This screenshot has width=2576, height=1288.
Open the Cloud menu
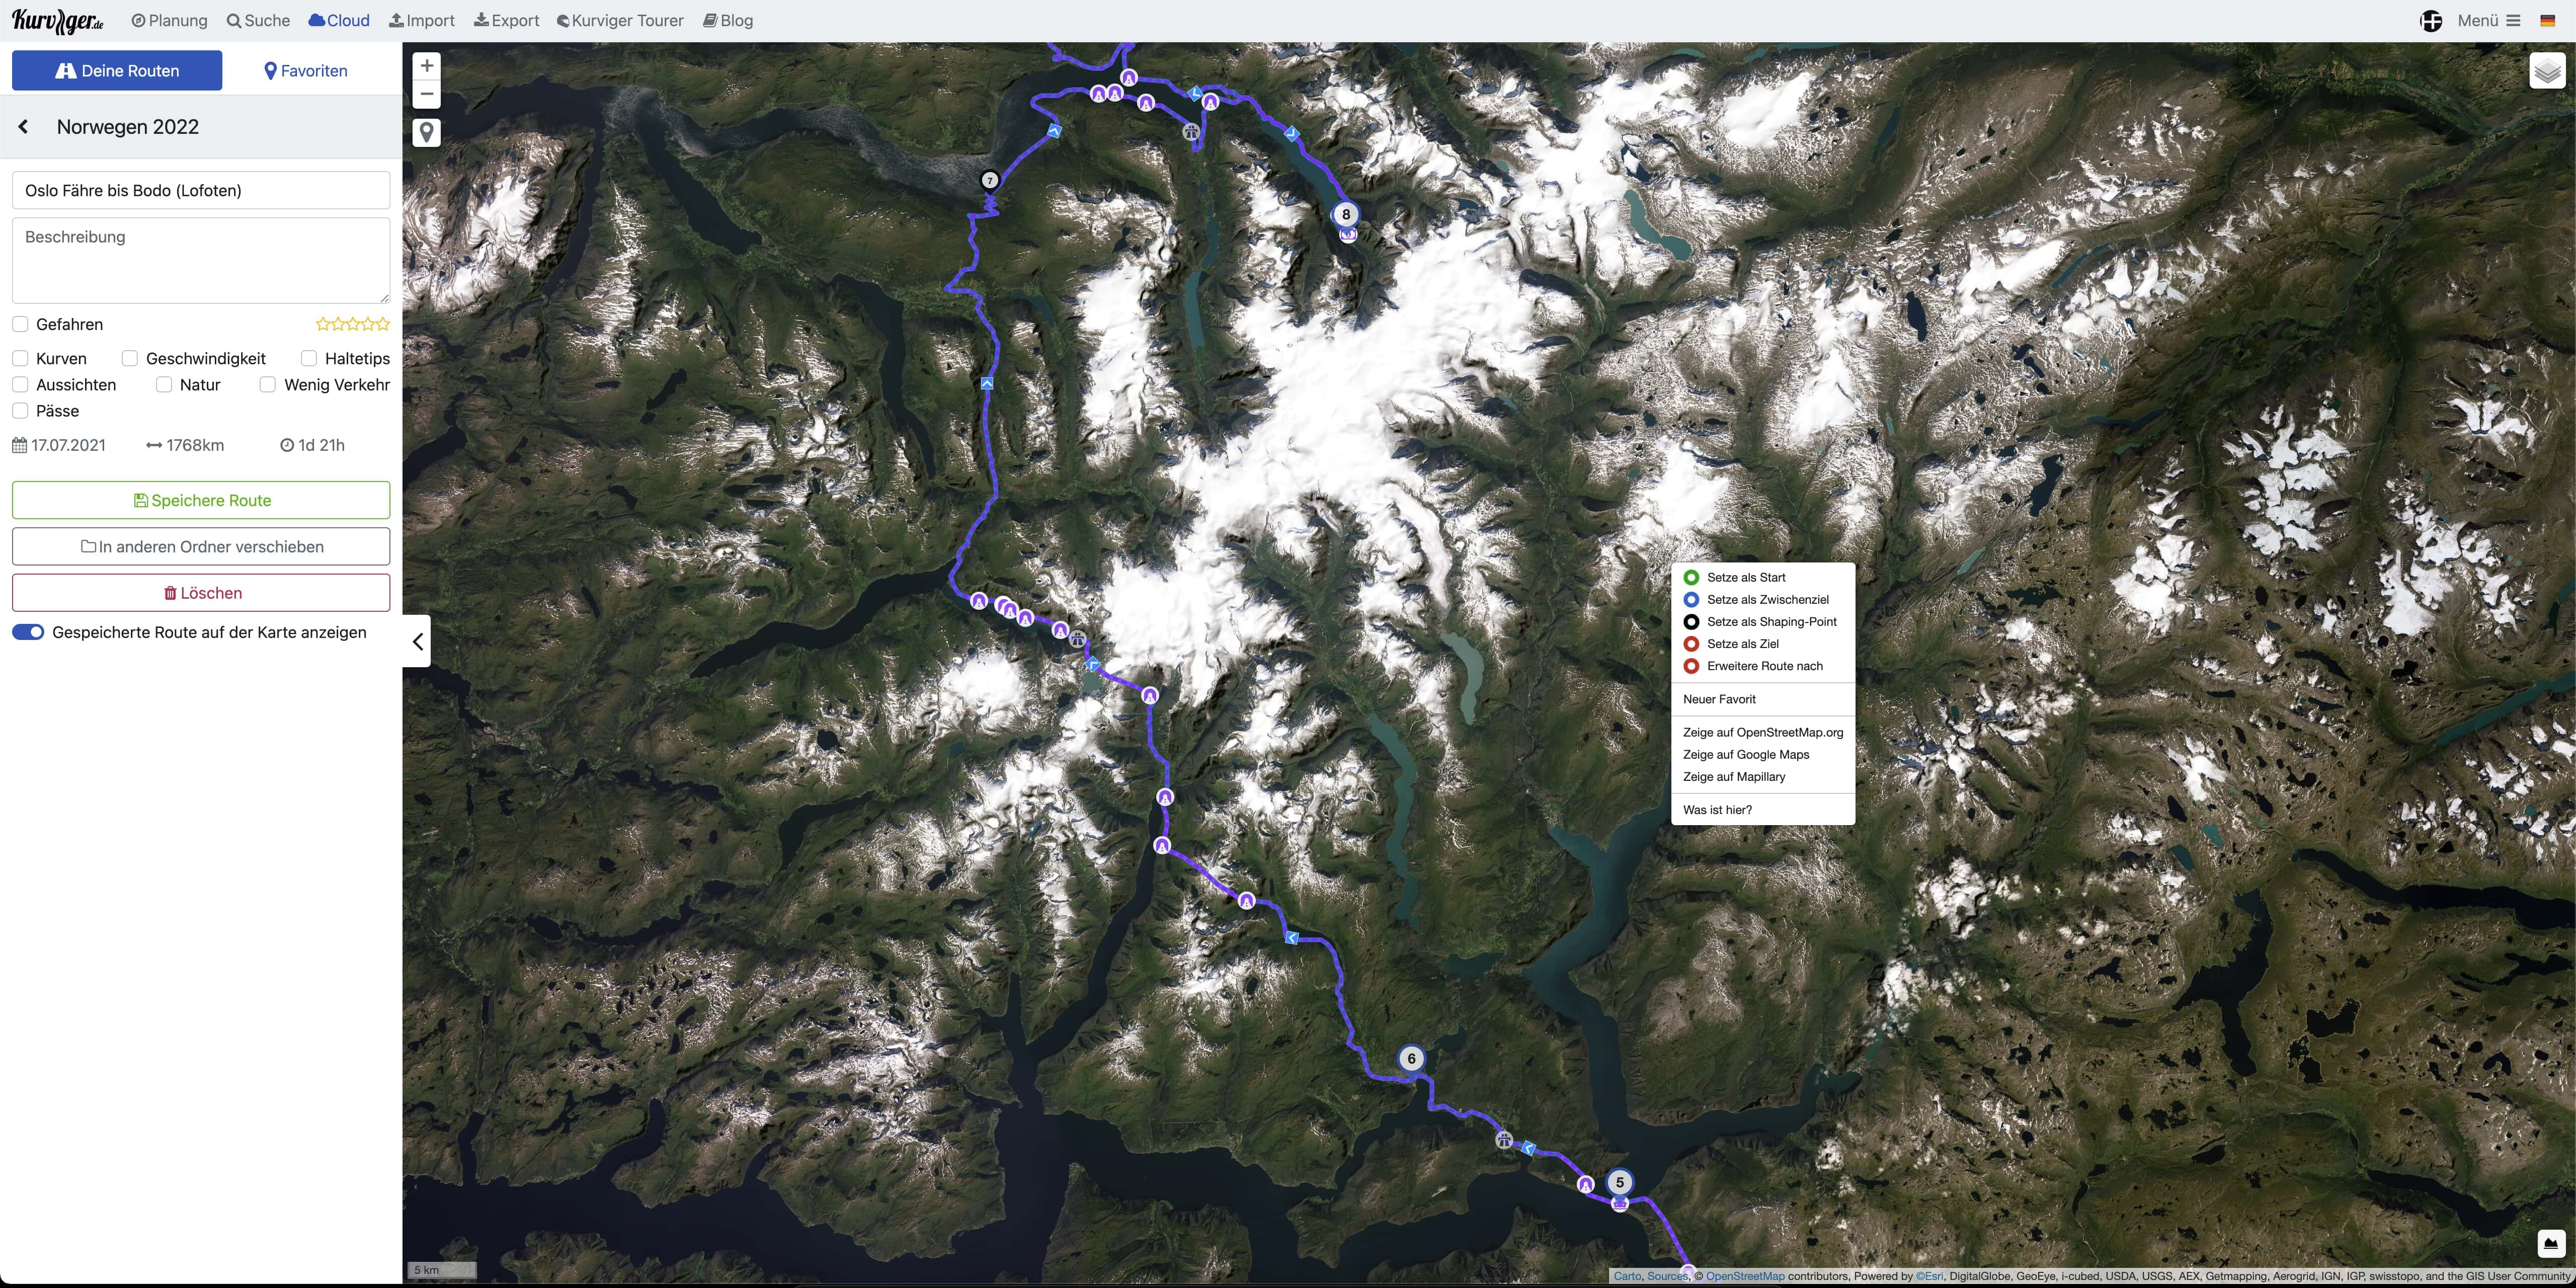click(x=339, y=20)
